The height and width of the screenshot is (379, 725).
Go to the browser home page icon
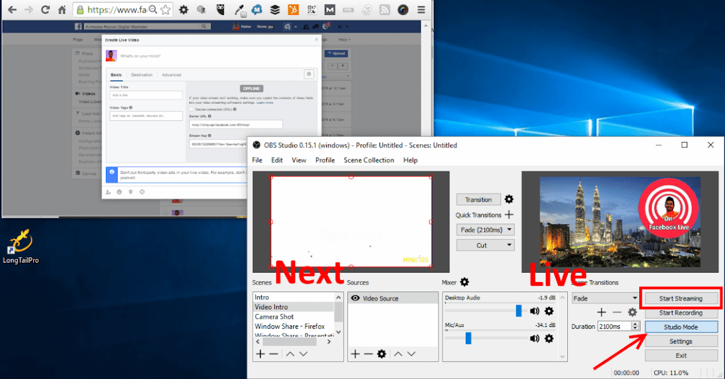point(62,9)
